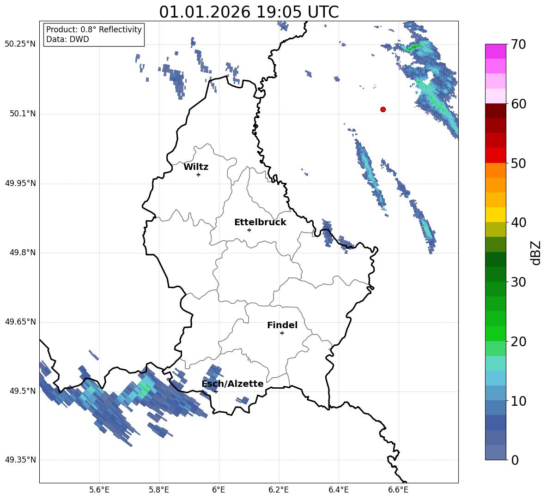Click colorbar tick value 20
The height and width of the screenshot is (499, 547).
tap(518, 342)
